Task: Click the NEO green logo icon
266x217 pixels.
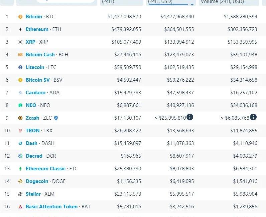Action: [20, 105]
